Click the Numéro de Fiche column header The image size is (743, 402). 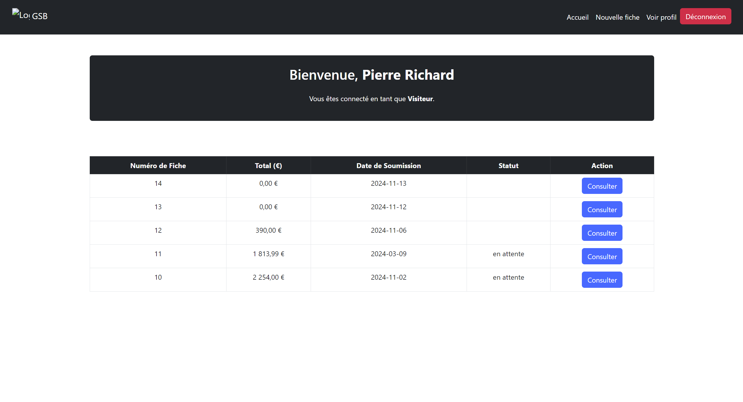[x=158, y=166]
